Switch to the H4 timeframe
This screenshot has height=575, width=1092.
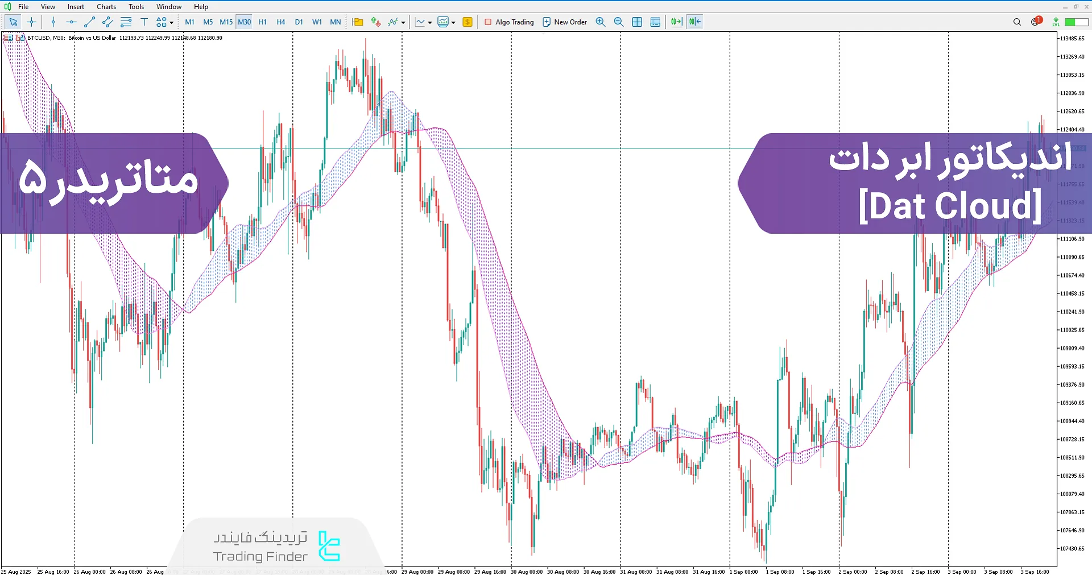pyautogui.click(x=280, y=22)
